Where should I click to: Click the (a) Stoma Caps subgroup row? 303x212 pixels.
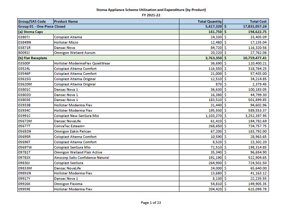tap(143, 32)
